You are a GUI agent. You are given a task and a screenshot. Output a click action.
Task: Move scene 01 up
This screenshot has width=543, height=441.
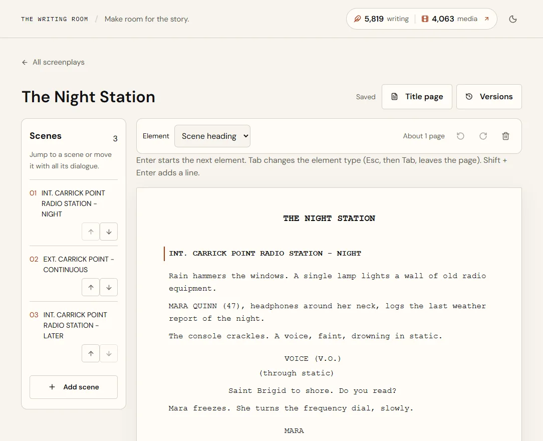[91, 232]
